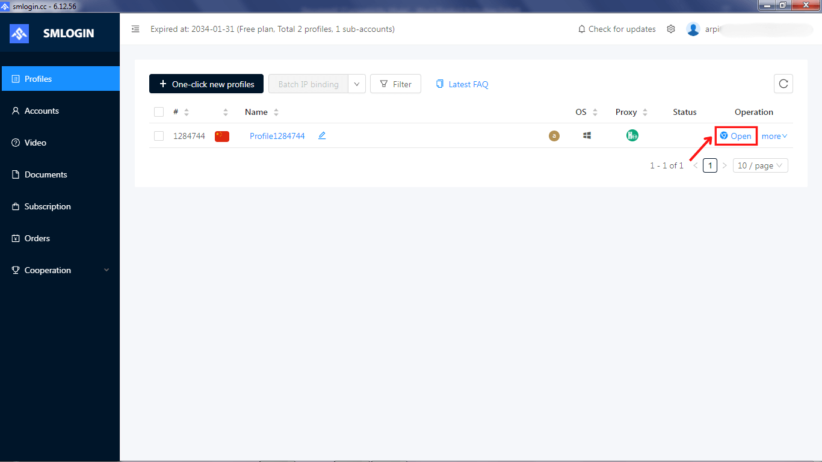Check the box for profile 1284744
This screenshot has height=462, width=822.
coord(159,136)
